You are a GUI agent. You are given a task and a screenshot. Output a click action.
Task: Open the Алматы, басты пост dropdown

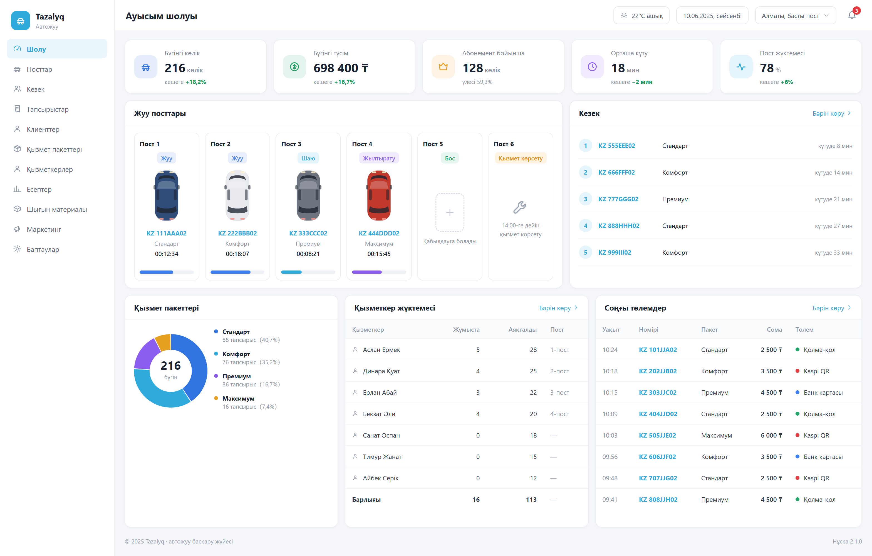pos(795,16)
